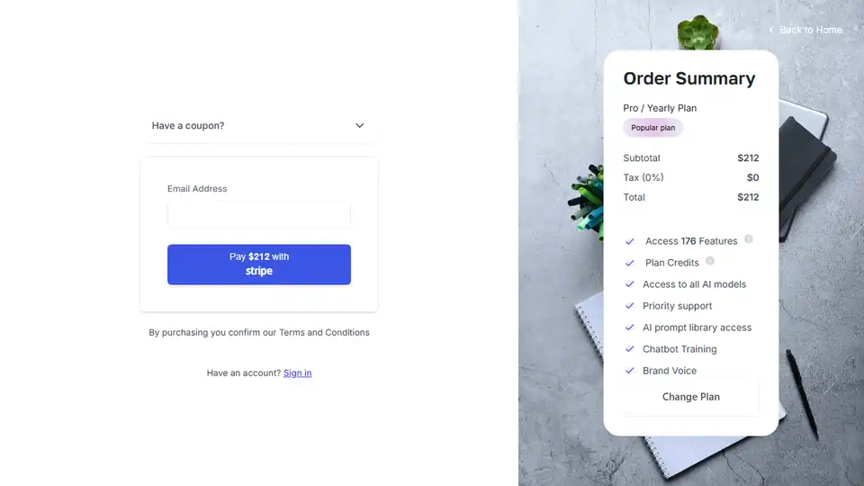Pay $212 with Stripe button

pos(259,265)
